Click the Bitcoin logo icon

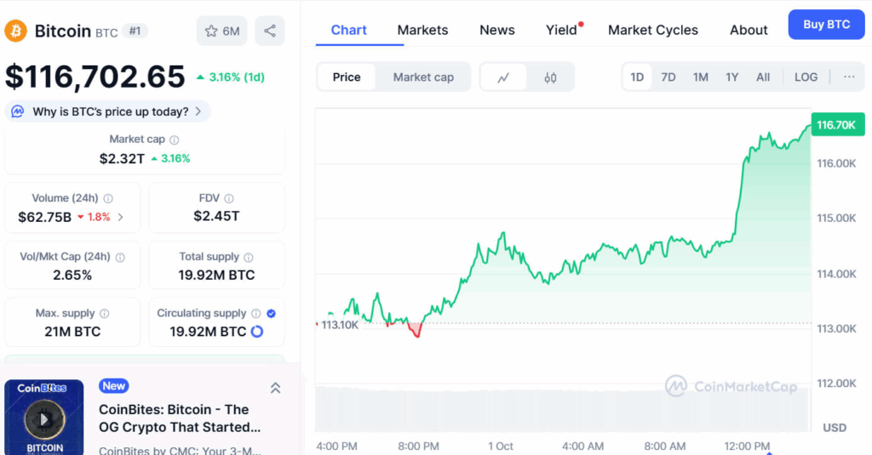pyautogui.click(x=15, y=31)
